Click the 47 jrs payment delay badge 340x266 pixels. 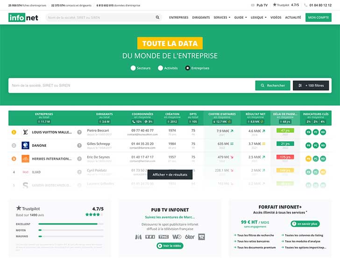(285, 130)
